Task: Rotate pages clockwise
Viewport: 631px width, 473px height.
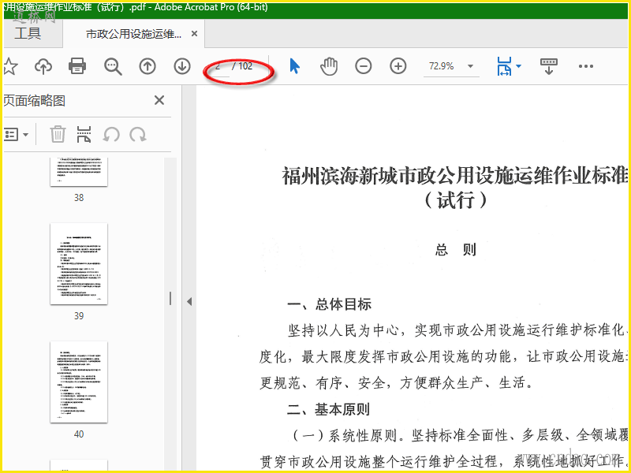Action: point(137,134)
